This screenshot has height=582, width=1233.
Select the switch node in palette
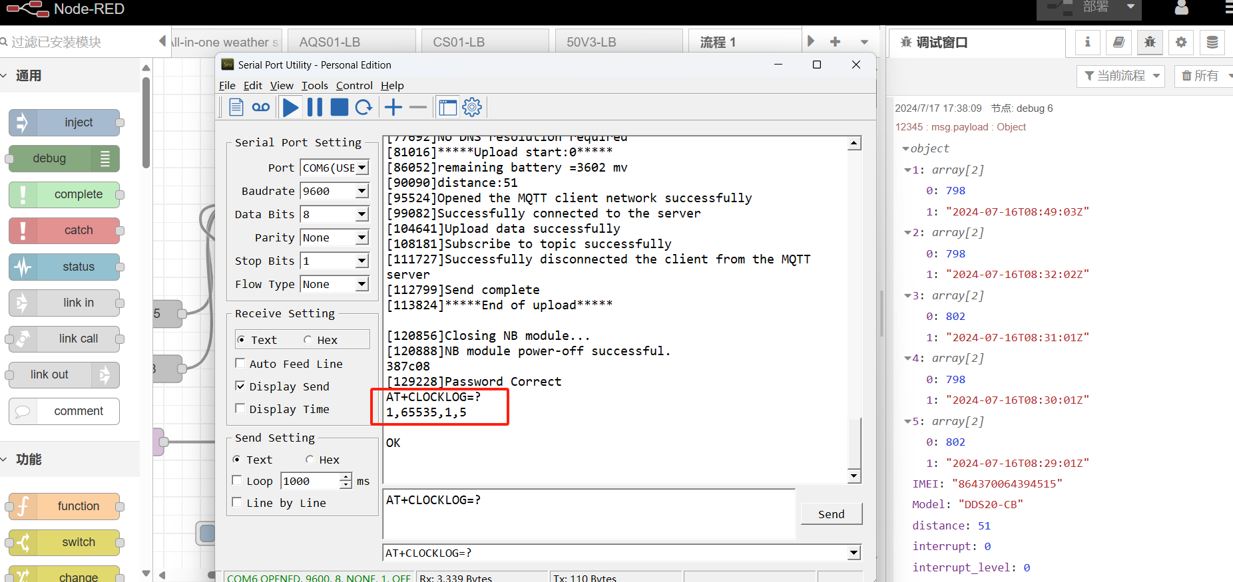point(64,542)
